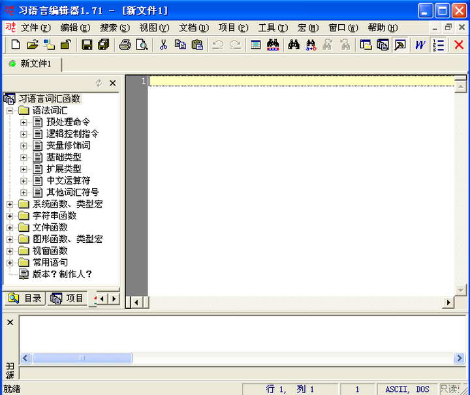Close the bottom output panel with X

[x=10, y=323]
